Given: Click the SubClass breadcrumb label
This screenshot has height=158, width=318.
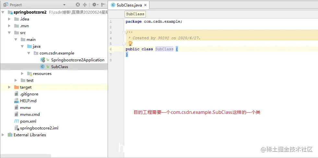Looking at the screenshot, I should pyautogui.click(x=135, y=14).
